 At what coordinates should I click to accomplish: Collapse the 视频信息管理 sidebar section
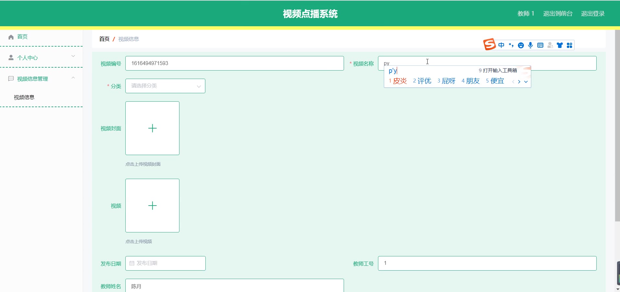(41, 79)
